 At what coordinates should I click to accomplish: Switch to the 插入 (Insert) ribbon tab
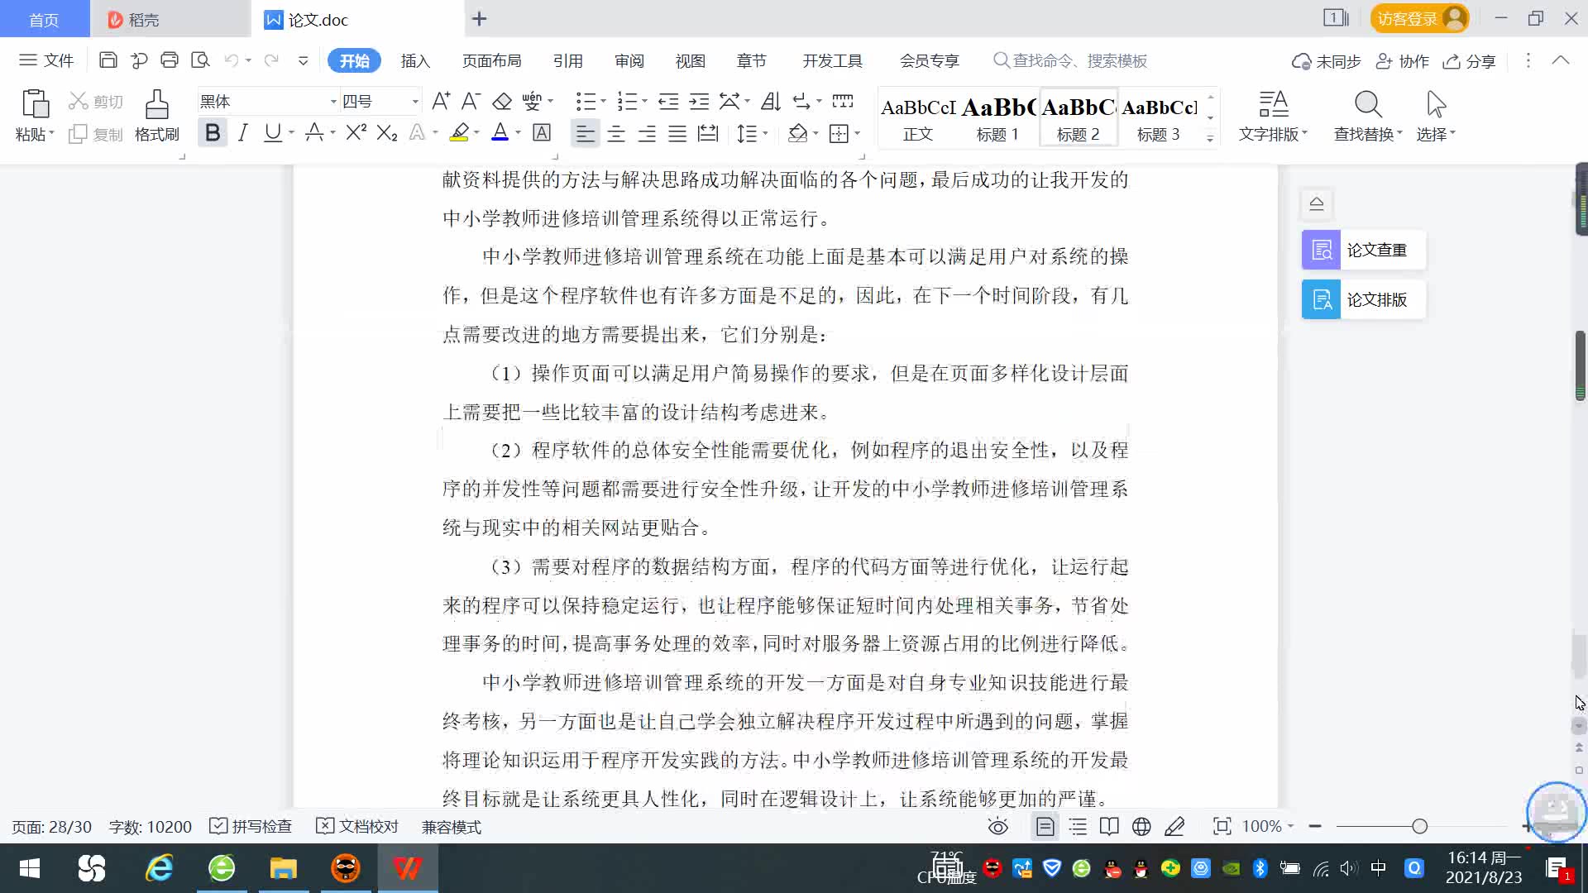tap(415, 60)
